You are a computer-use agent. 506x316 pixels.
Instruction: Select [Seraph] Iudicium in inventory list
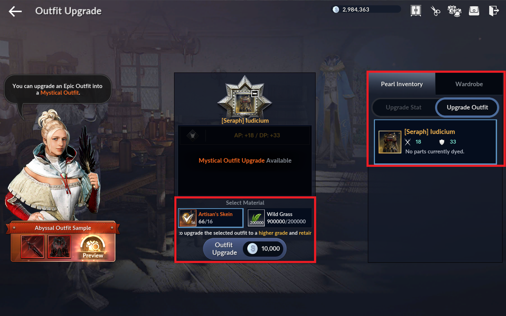(435, 142)
